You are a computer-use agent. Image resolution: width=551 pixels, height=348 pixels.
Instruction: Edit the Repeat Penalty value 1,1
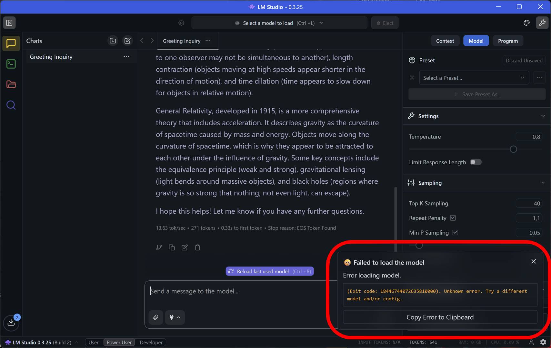[x=529, y=218]
